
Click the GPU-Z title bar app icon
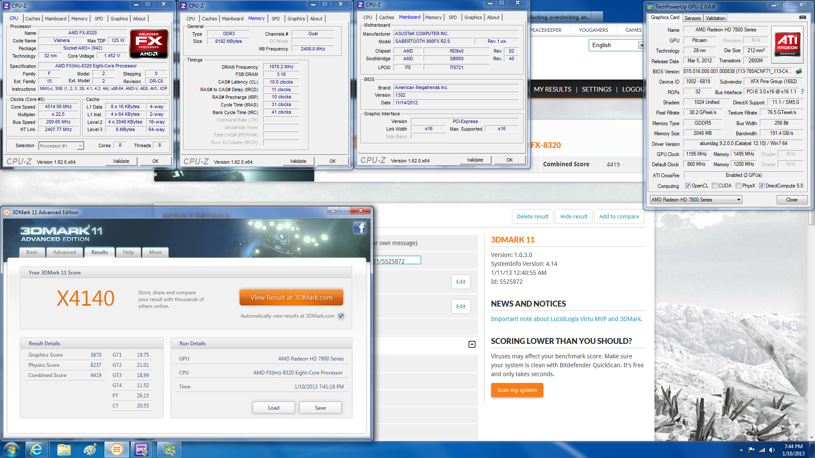650,7
